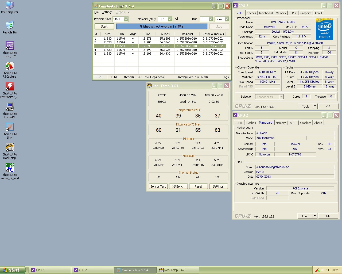The width and height of the screenshot is (342, 274).
Task: Switch to About tab in lower CPU-Z window
Action: click(x=318, y=123)
